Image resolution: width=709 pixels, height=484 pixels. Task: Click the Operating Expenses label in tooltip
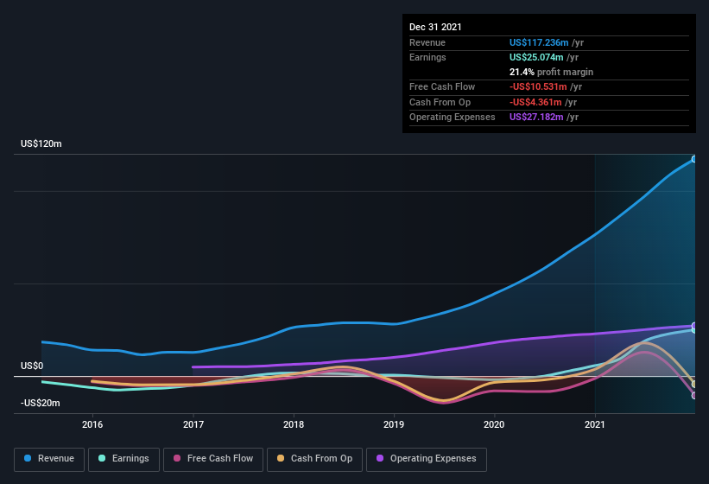click(x=453, y=118)
